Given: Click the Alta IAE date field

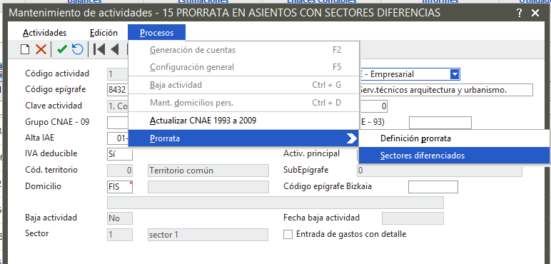Looking at the screenshot, I should point(118,138).
